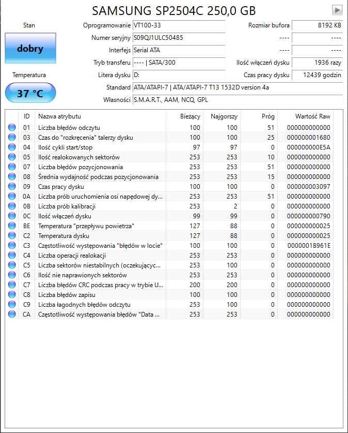Click 'Liczba prób kalibracji' attribute name
The height and width of the screenshot is (433, 348).
pyautogui.click(x=67, y=206)
